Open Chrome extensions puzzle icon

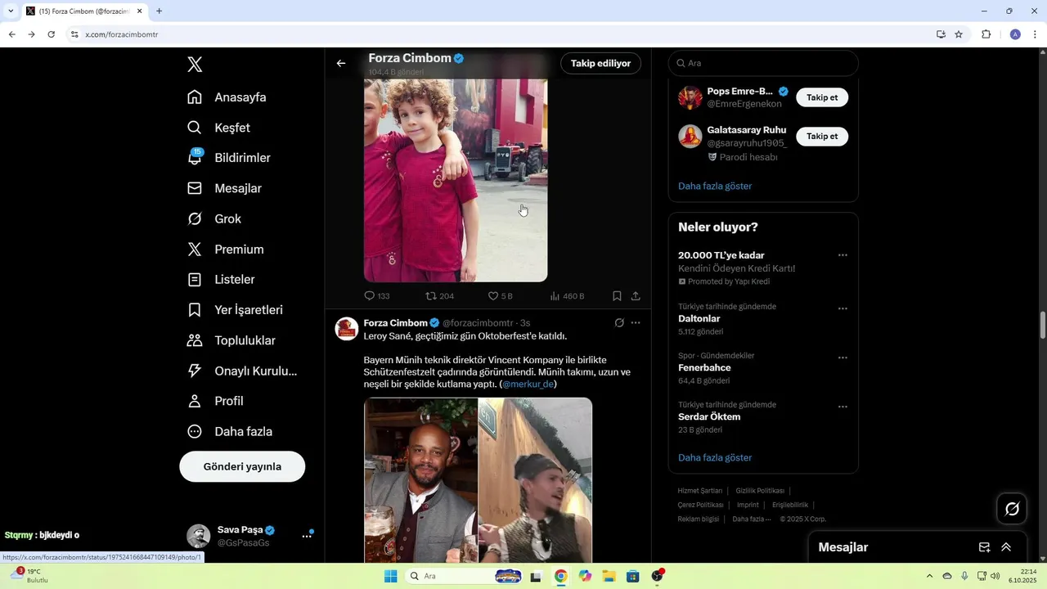[986, 34]
